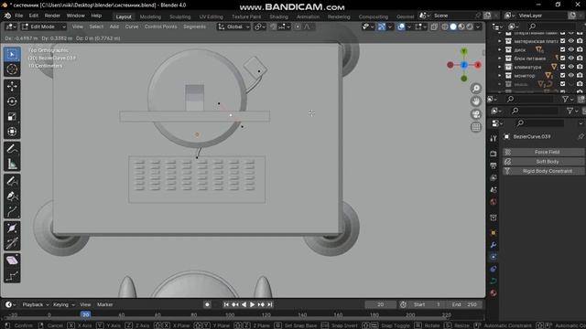Choose the Move tool
Image resolution: width=586 pixels, height=329 pixels.
tap(12, 86)
